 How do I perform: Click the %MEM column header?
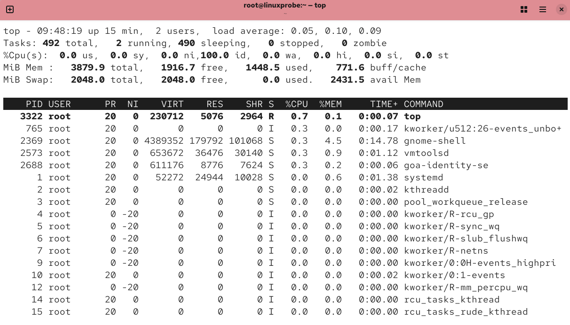[330, 104]
